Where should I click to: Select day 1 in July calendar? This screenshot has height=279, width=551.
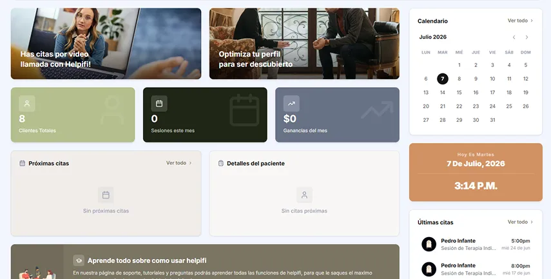point(459,65)
